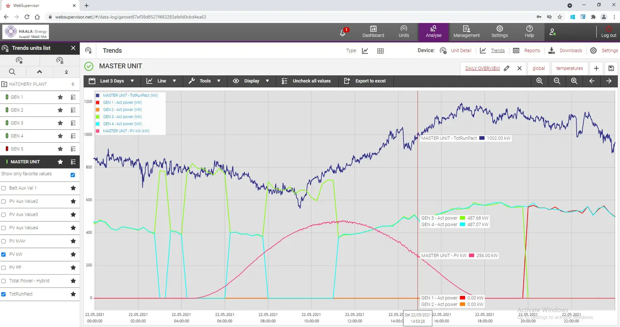Switch to line chart type icon

point(365,51)
